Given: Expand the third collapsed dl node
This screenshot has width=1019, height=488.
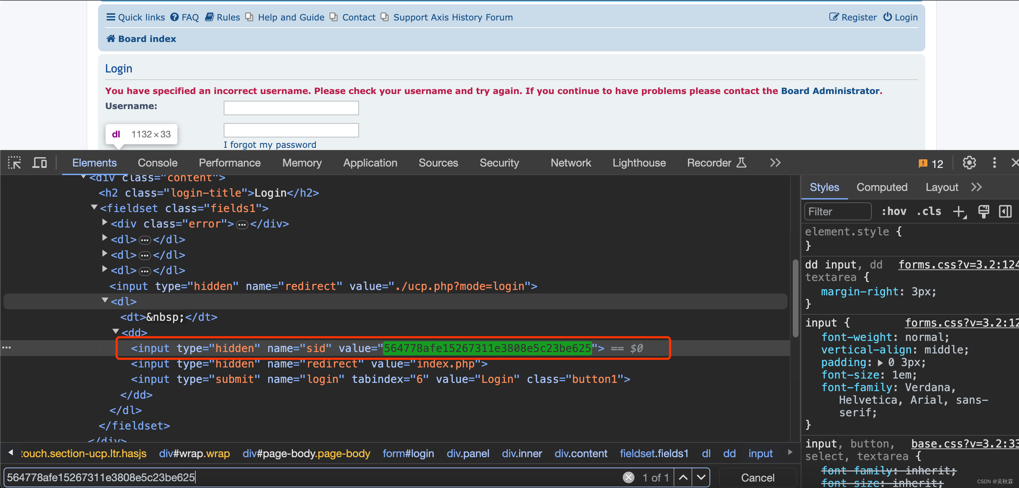Looking at the screenshot, I should 104,269.
